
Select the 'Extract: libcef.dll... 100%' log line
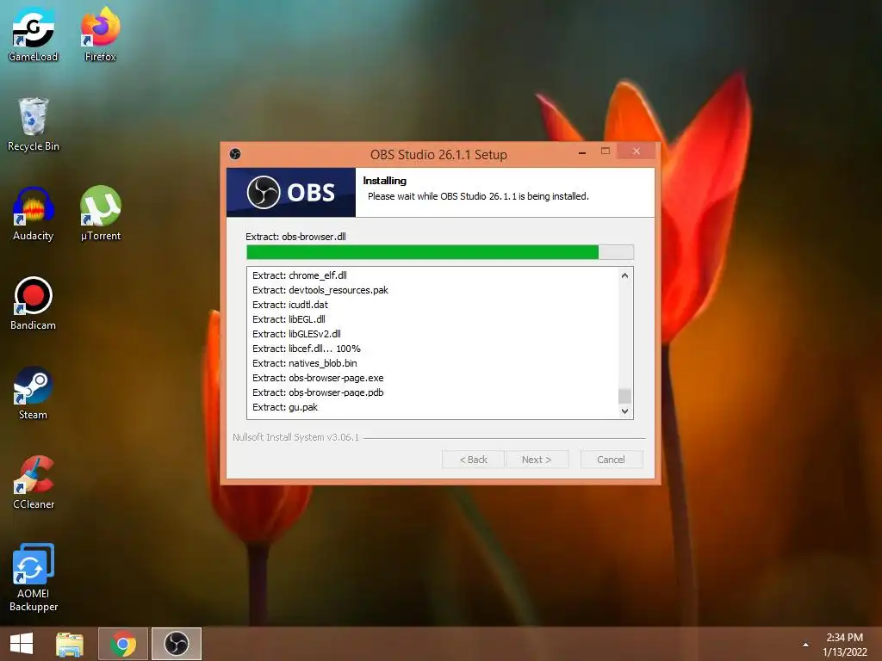pyautogui.click(x=307, y=349)
